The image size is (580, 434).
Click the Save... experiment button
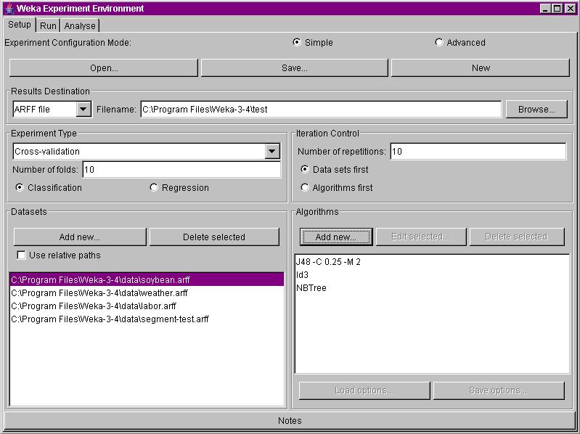295,68
